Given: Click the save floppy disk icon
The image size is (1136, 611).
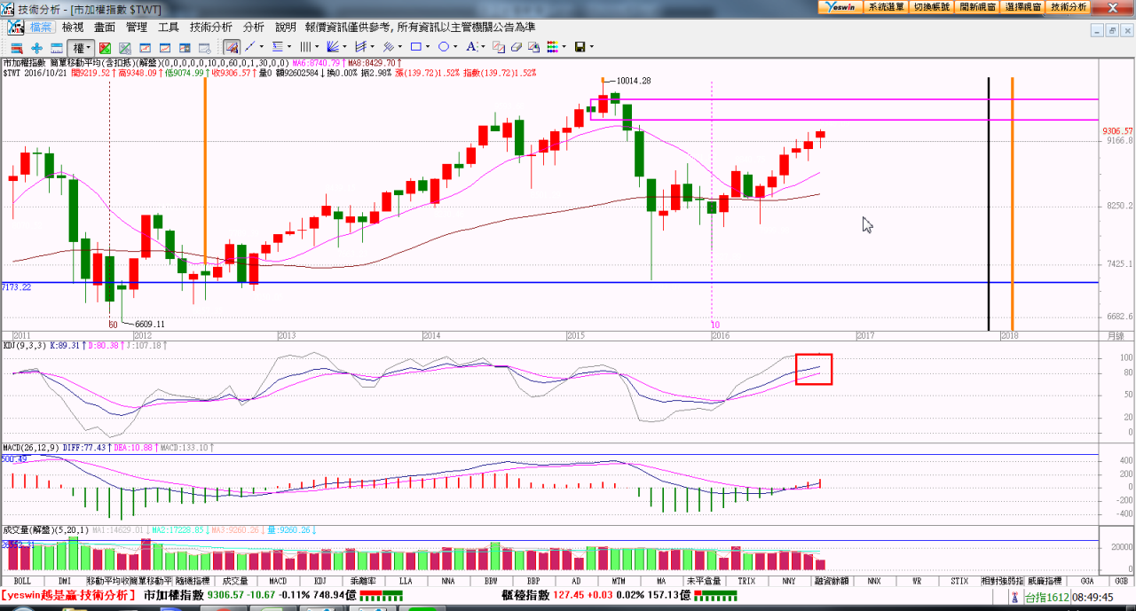Looking at the screenshot, I should [580, 47].
